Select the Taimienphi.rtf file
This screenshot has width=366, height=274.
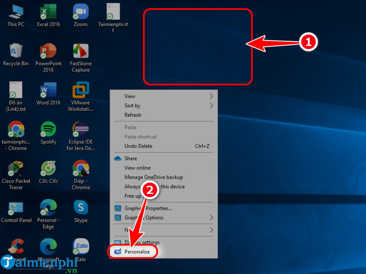(113, 12)
